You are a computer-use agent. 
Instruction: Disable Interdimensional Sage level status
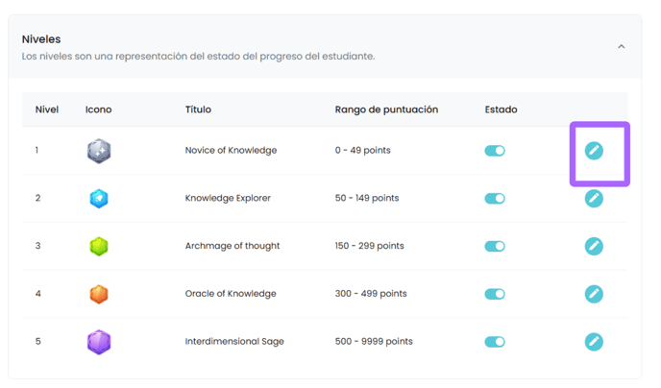[x=495, y=342]
